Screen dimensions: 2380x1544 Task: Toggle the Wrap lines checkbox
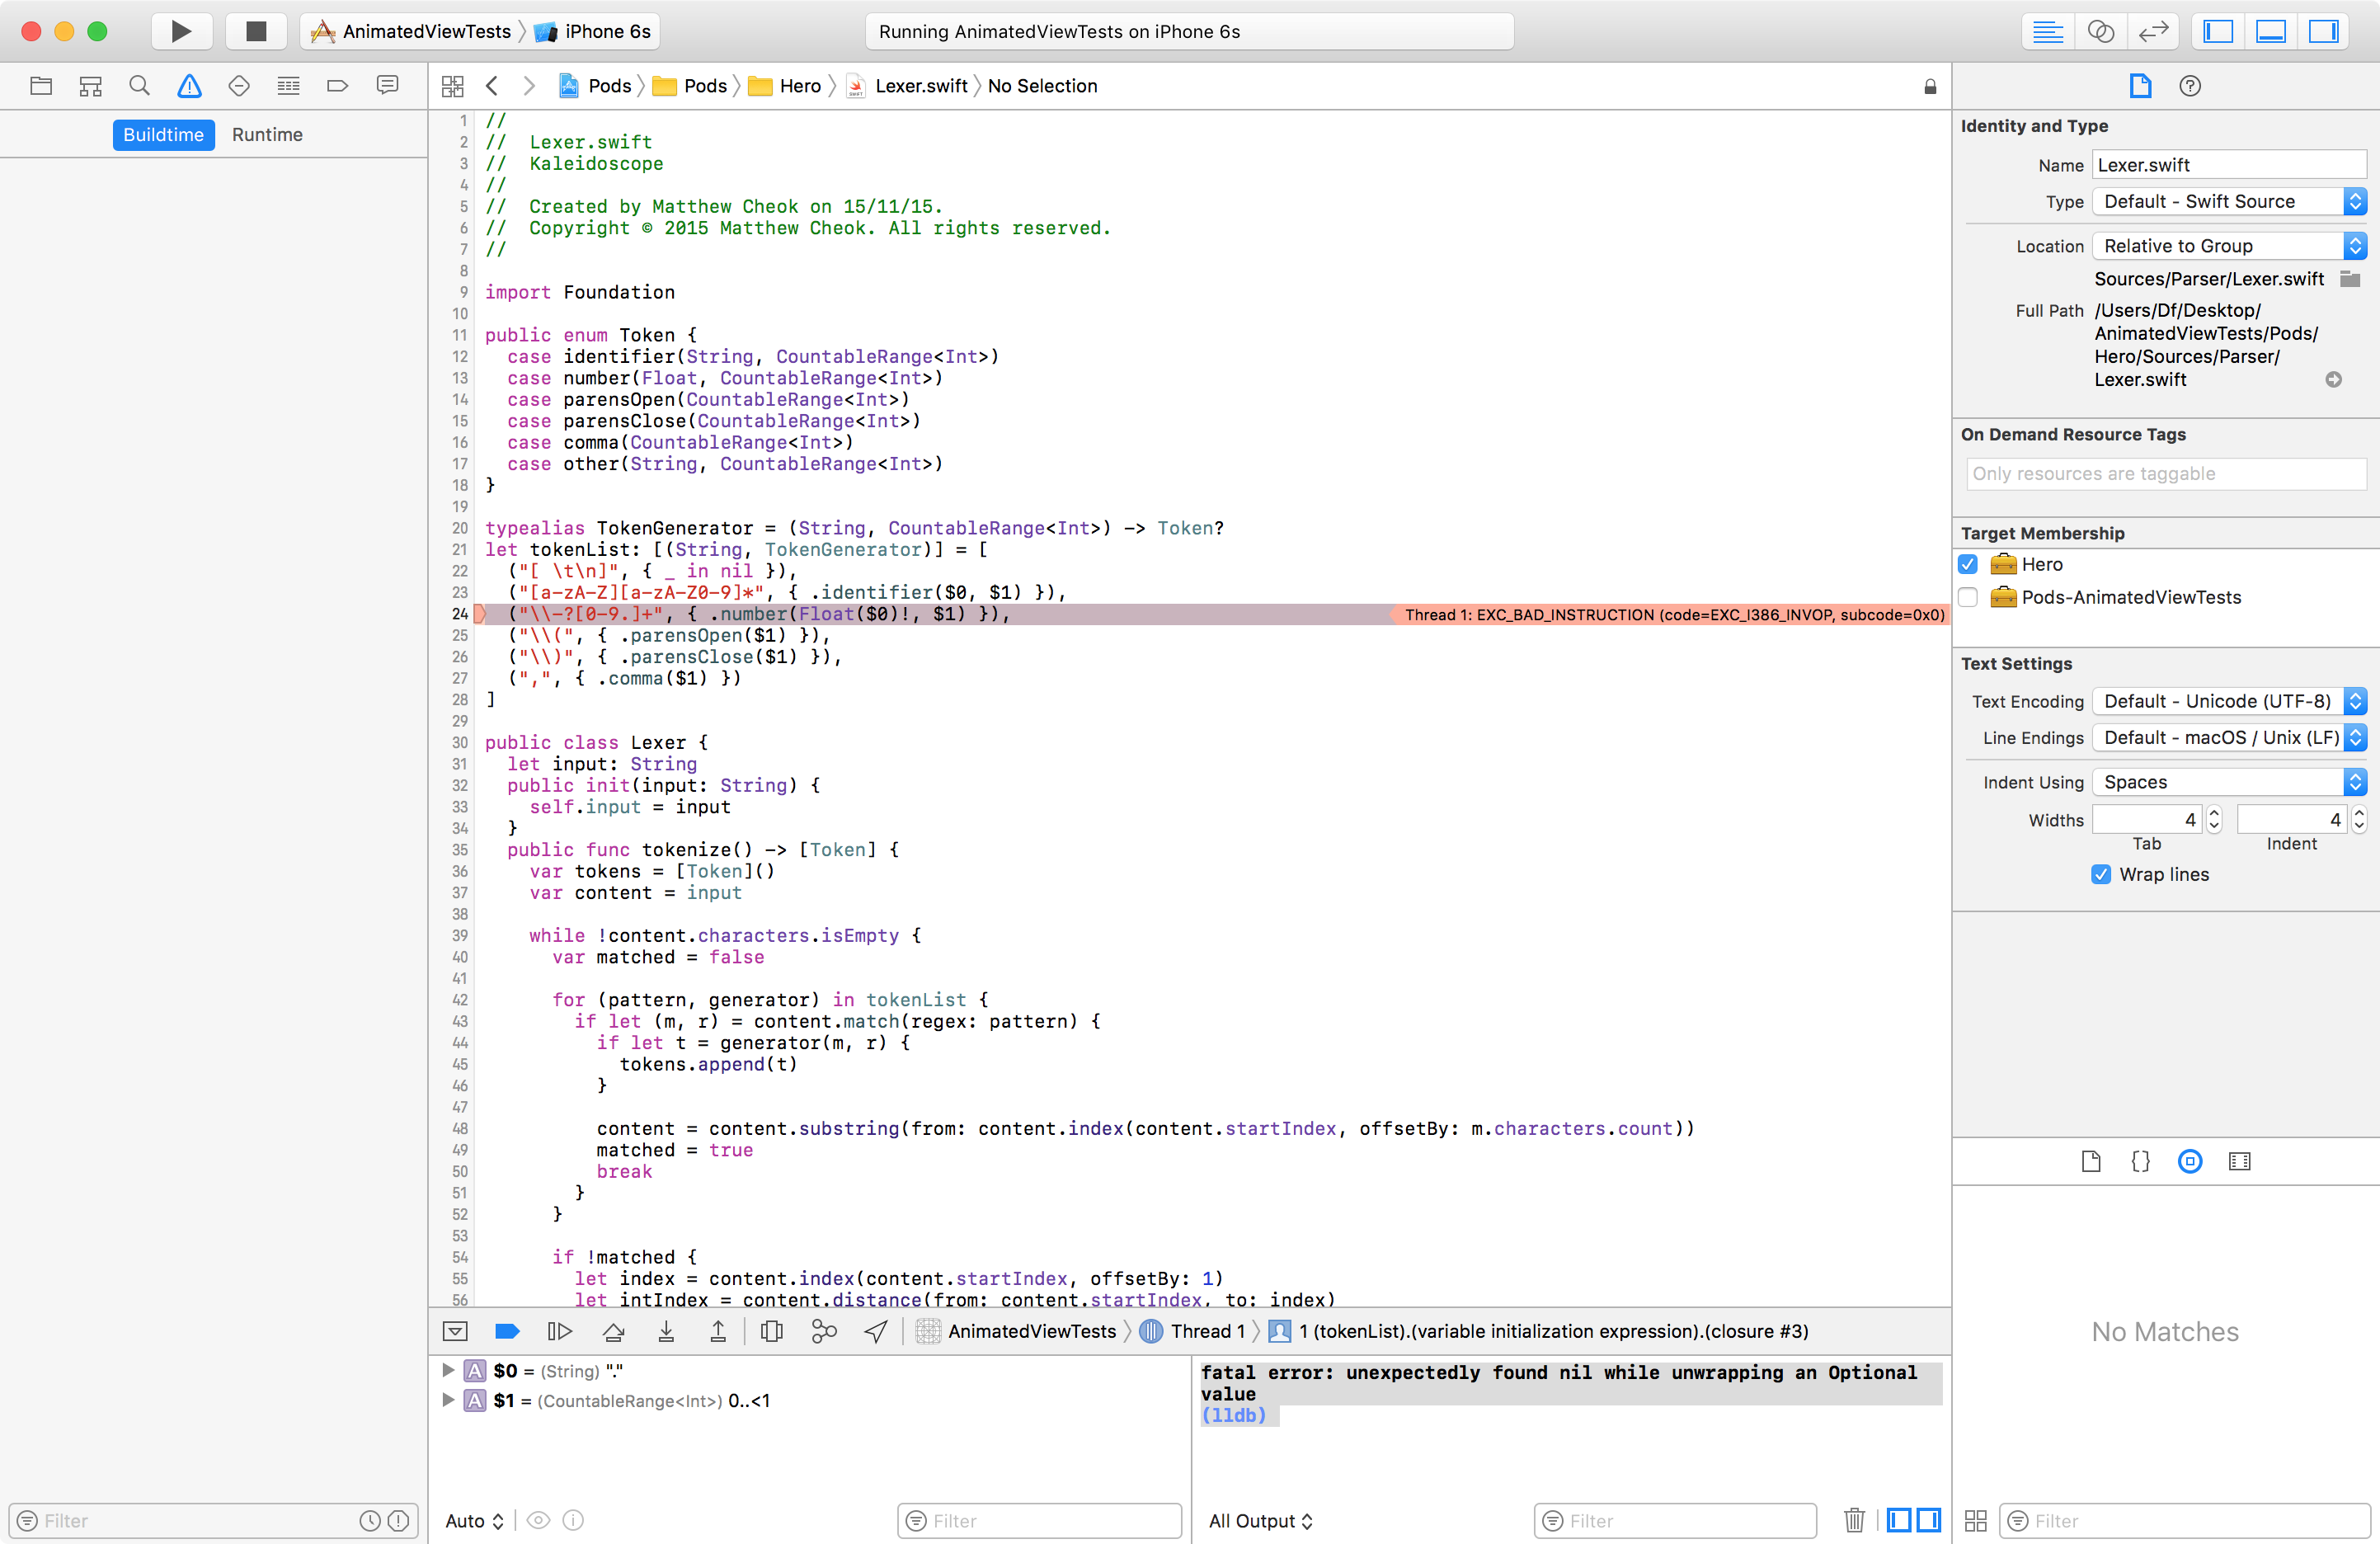click(2101, 874)
